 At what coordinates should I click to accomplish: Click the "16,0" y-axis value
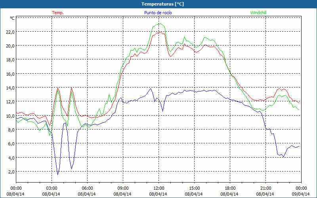pos(10,74)
